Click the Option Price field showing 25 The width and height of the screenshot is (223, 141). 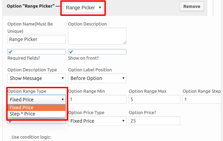click(x=154, y=121)
